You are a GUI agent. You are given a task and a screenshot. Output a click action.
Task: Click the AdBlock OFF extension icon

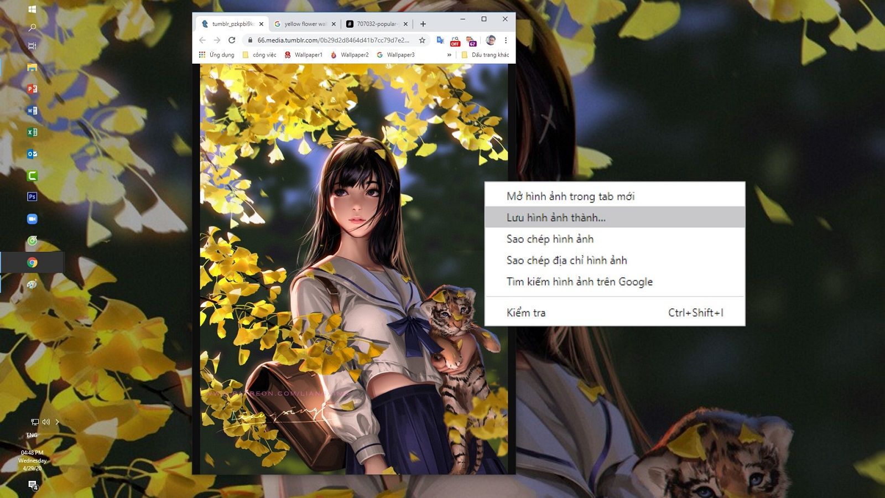point(455,40)
